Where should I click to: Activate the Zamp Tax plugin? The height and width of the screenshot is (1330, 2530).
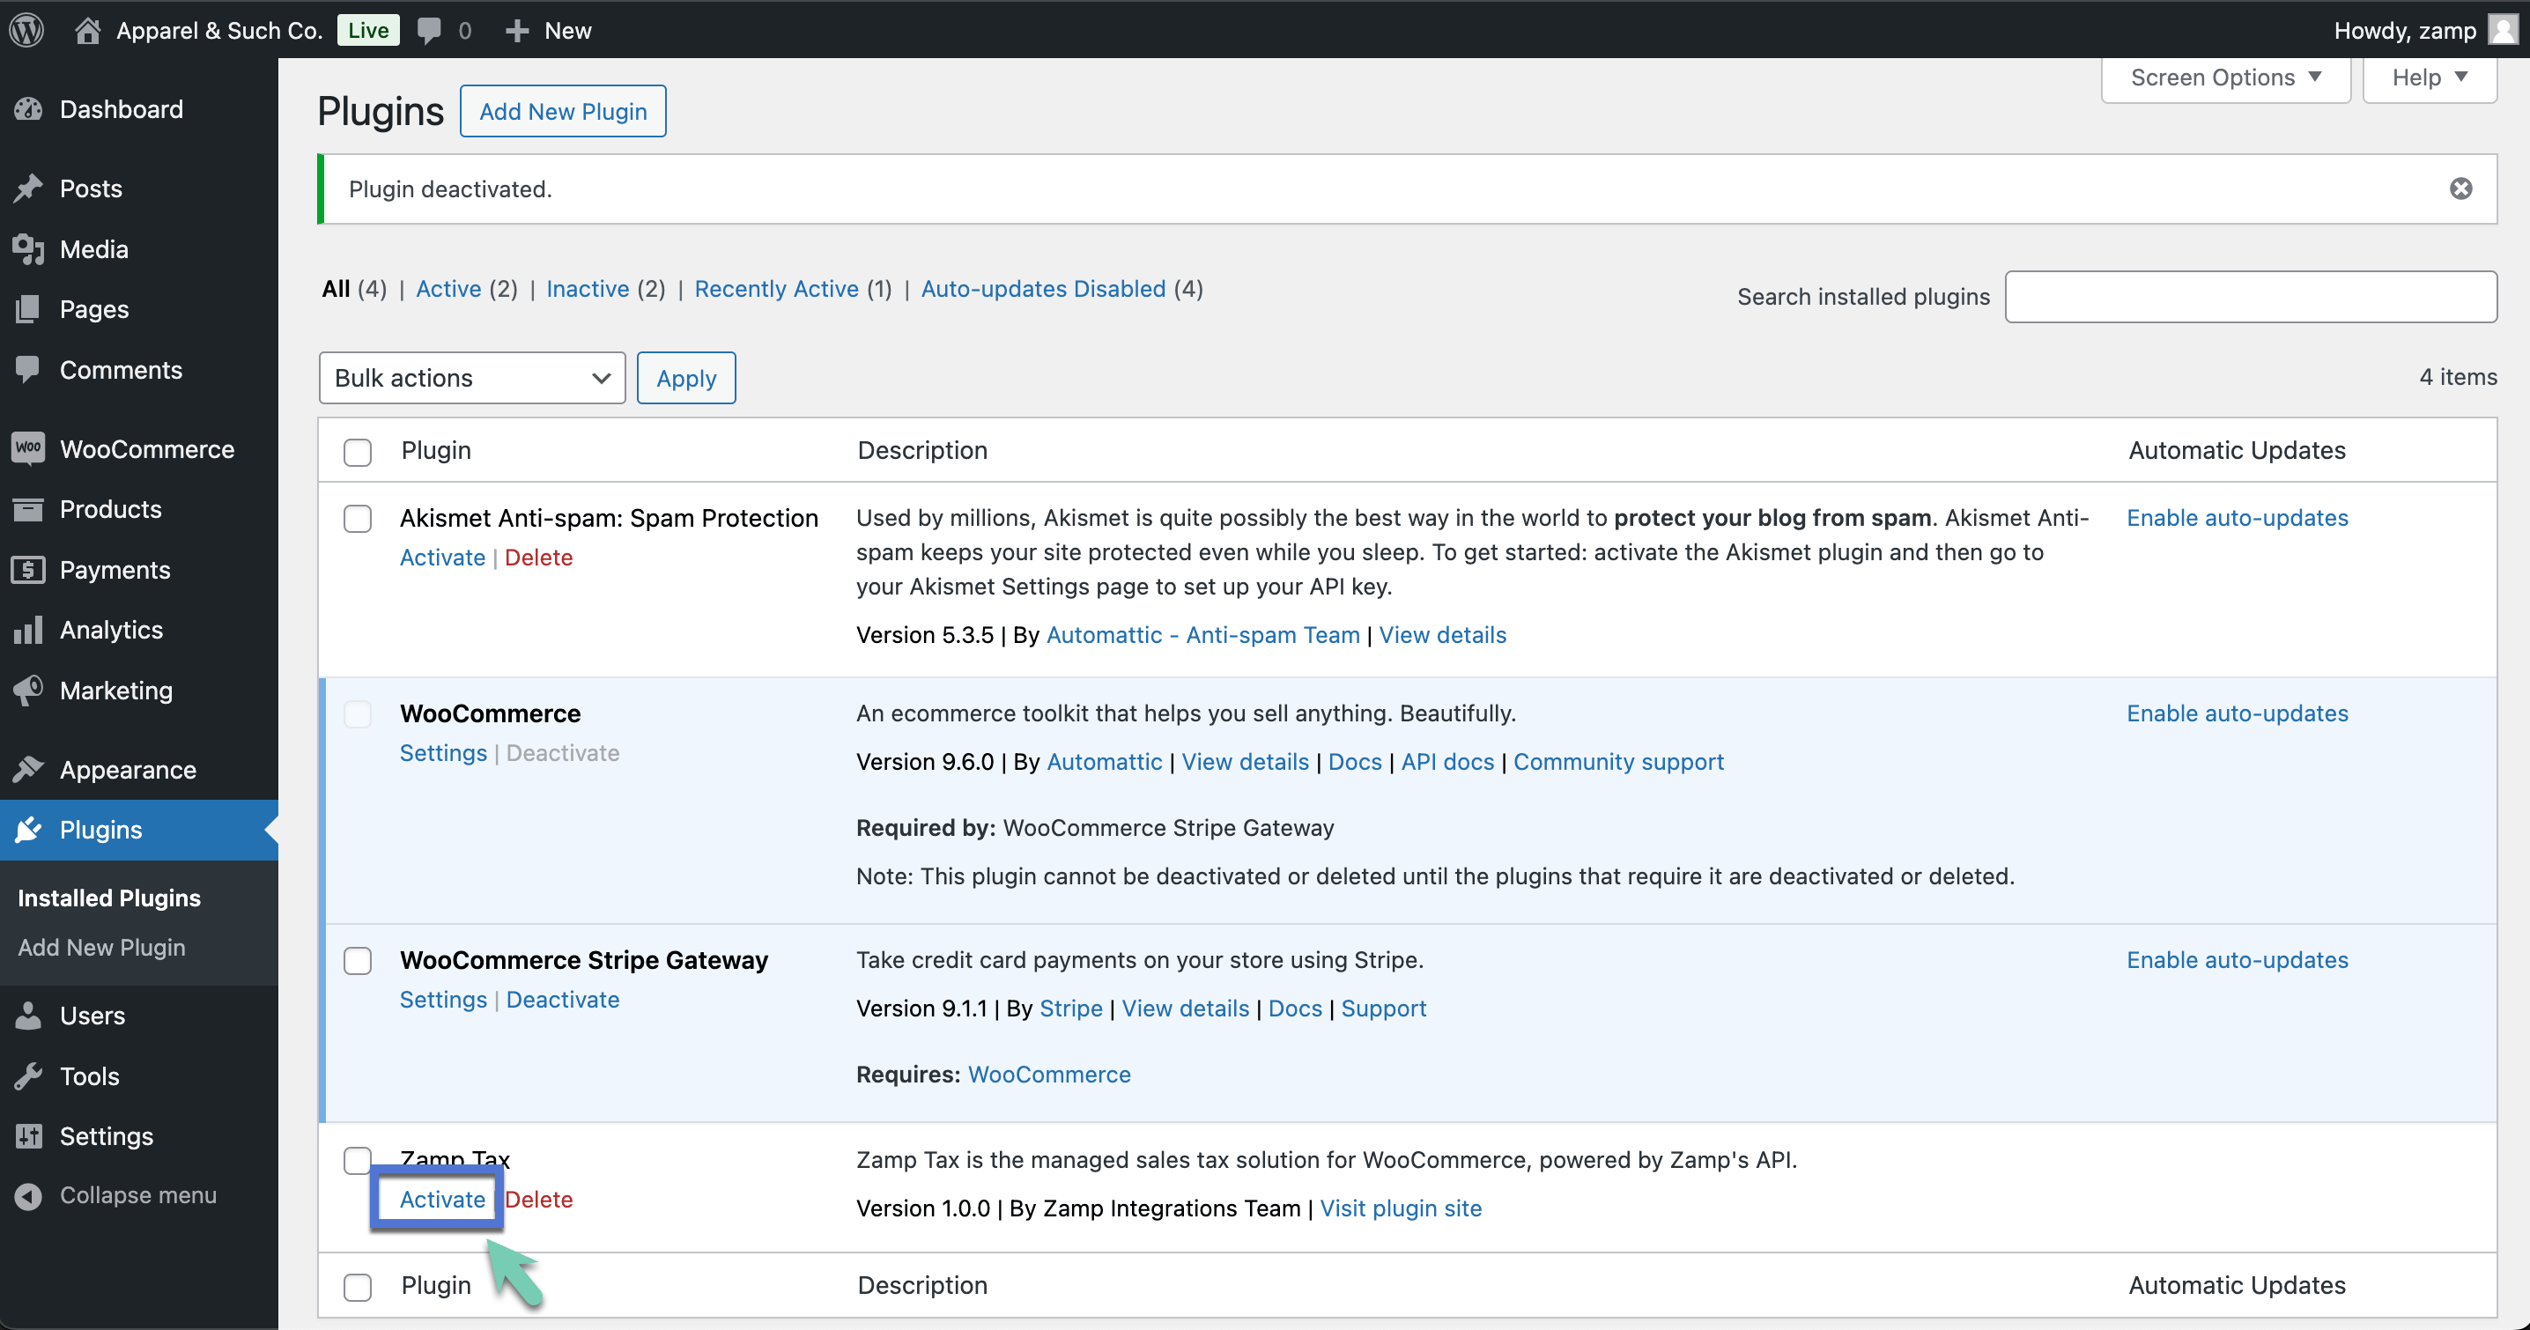pos(442,1199)
